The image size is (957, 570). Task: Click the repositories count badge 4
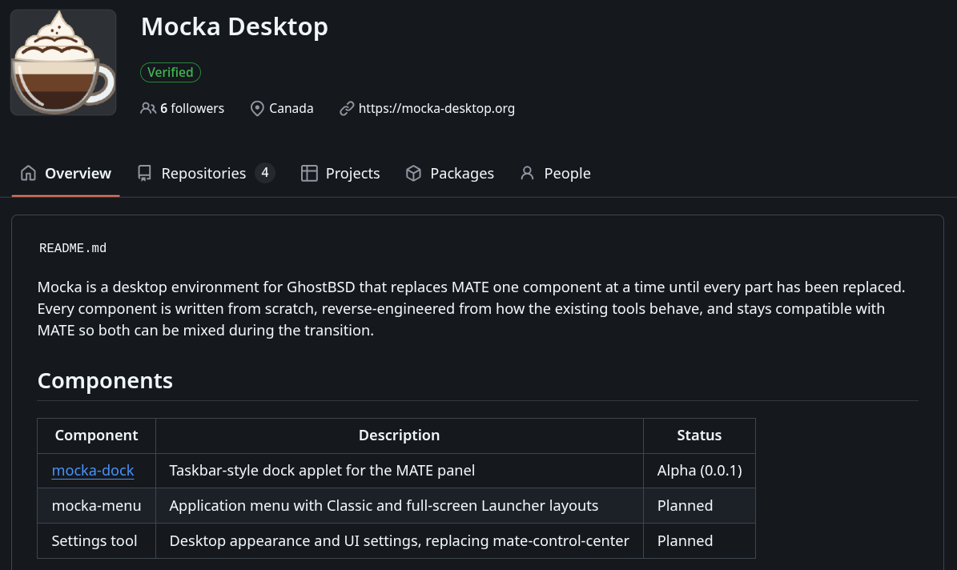tap(265, 173)
